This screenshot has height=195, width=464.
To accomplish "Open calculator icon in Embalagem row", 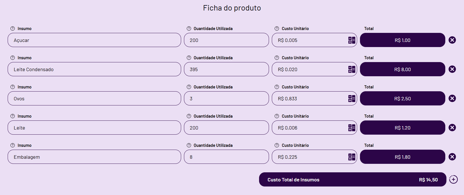I will click(351, 157).
